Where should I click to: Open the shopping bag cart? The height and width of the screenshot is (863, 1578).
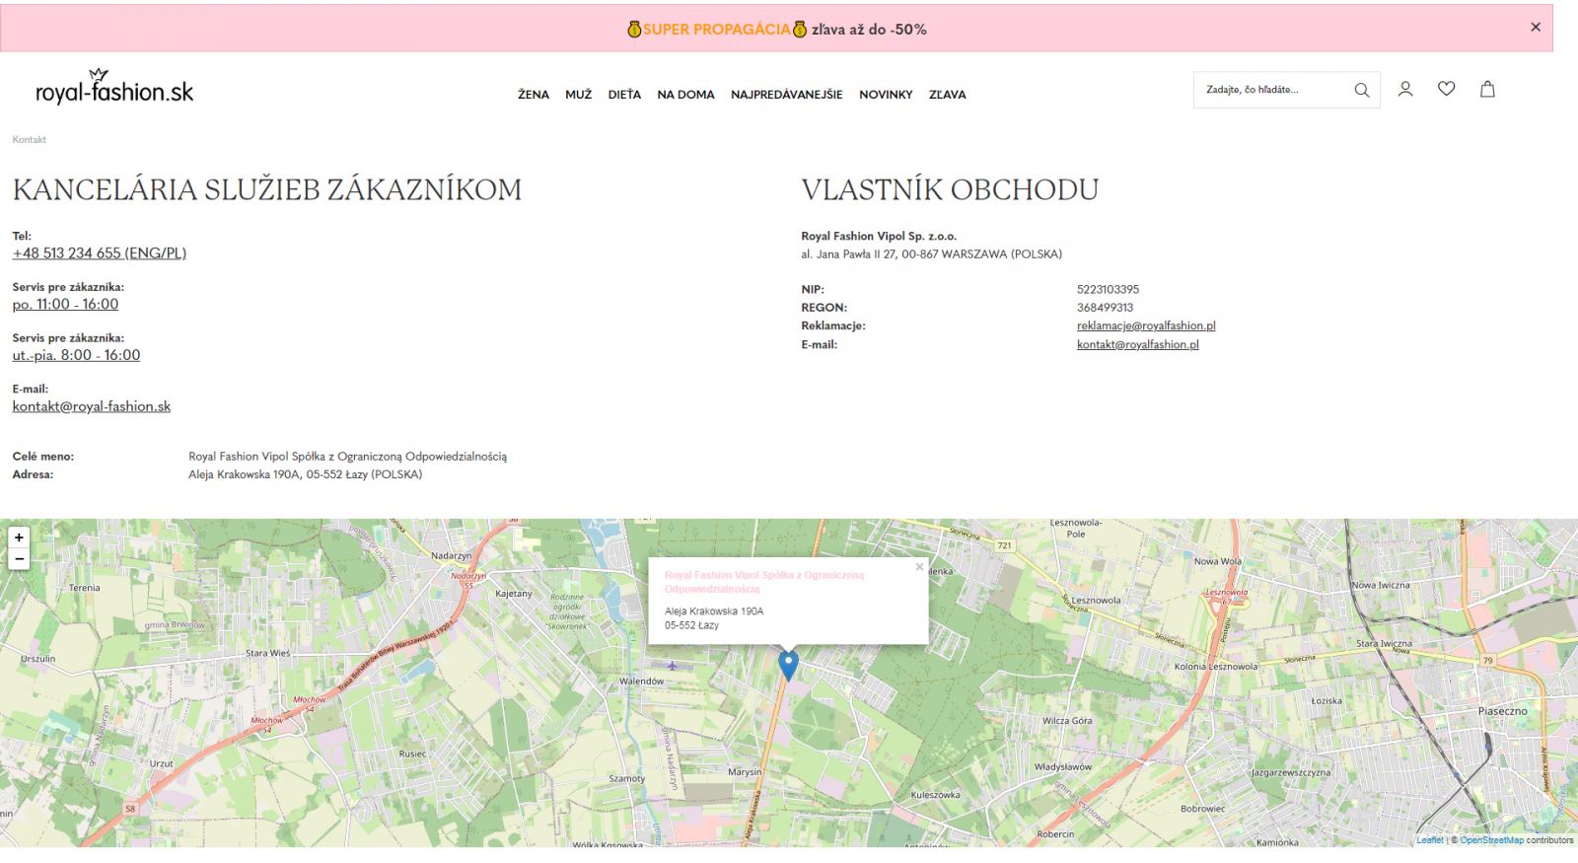1487,89
